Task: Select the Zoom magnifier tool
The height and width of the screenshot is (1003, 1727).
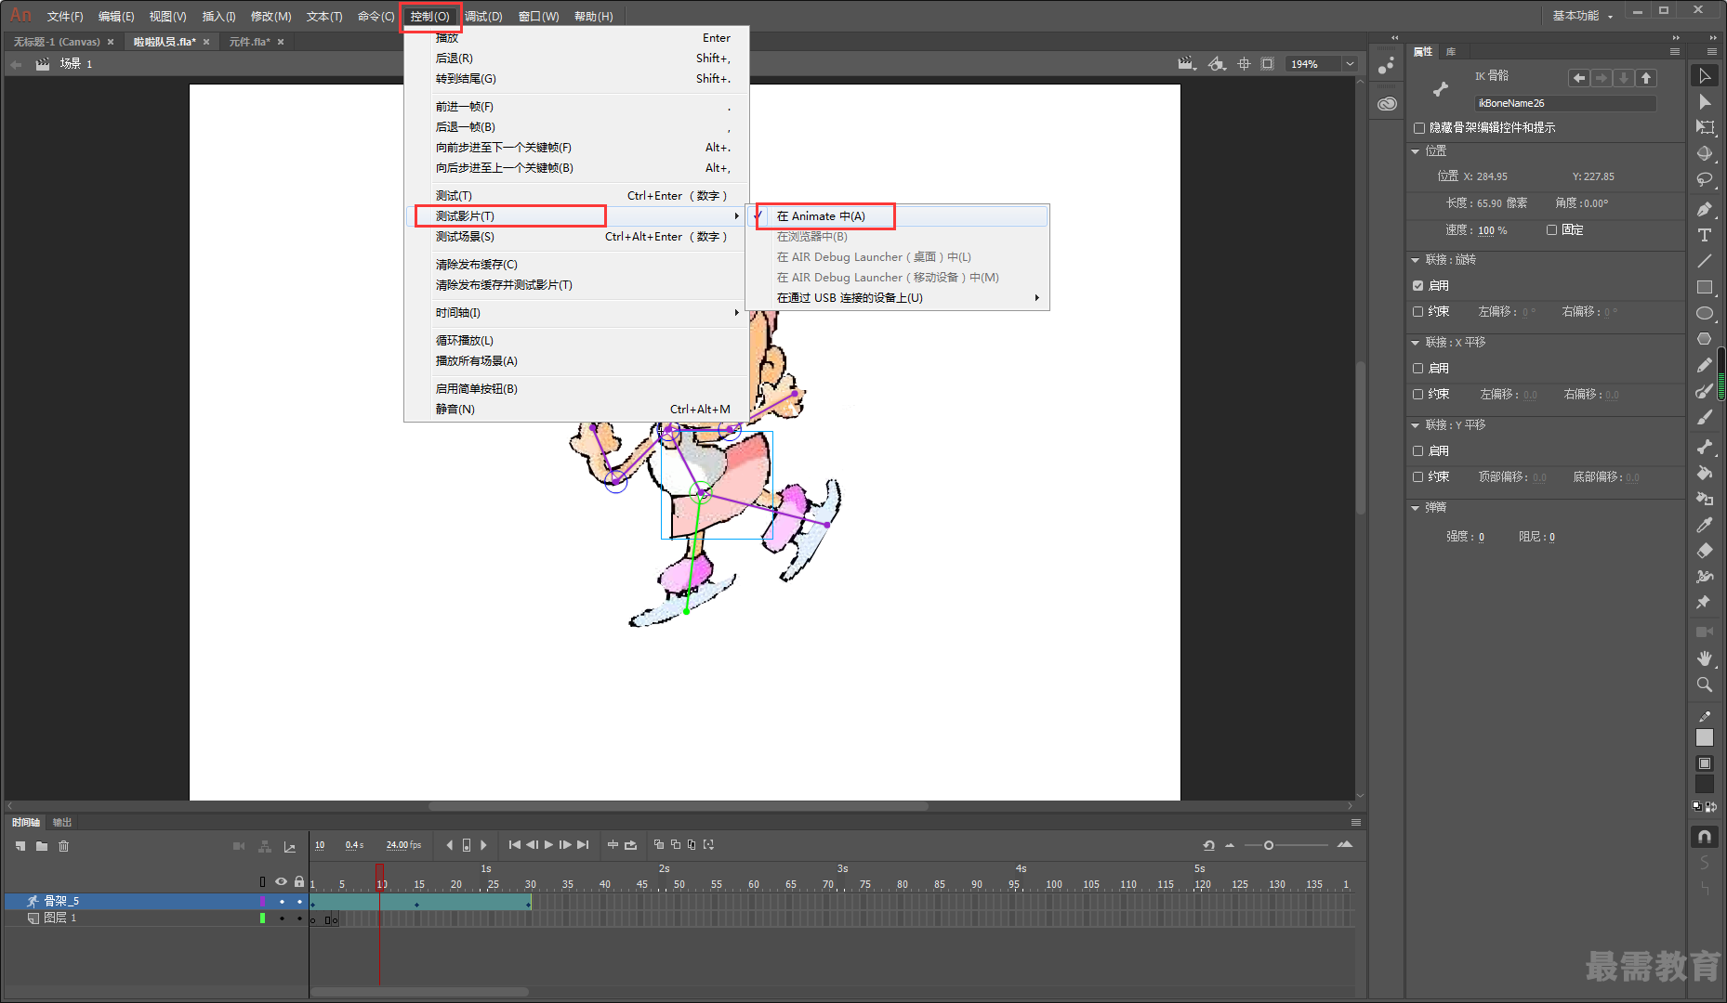Action: pyautogui.click(x=1704, y=684)
